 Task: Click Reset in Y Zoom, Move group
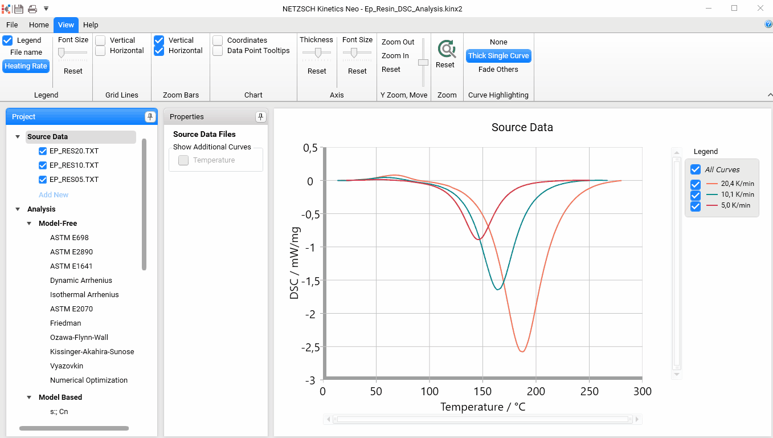coord(391,70)
